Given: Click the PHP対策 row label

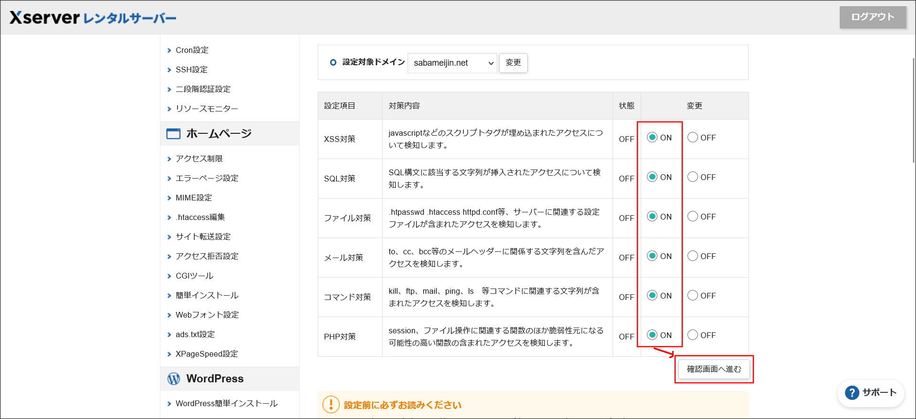Looking at the screenshot, I should point(340,337).
